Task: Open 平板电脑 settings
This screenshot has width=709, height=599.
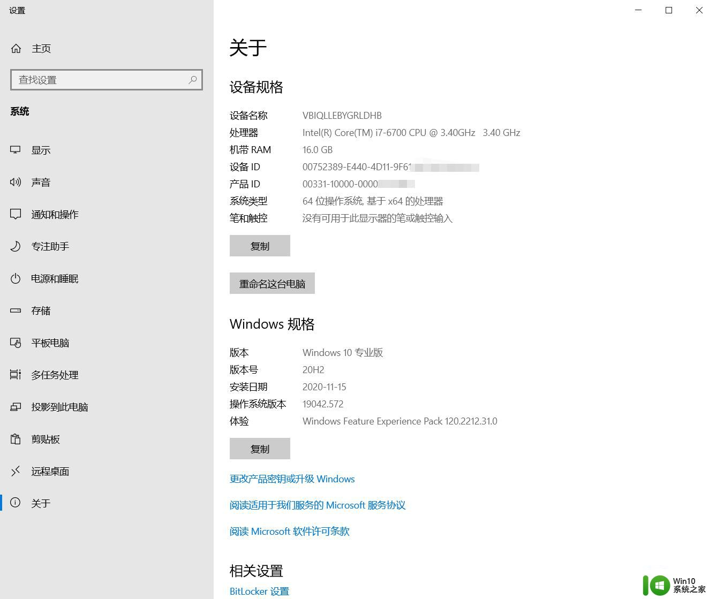Action: 107,343
